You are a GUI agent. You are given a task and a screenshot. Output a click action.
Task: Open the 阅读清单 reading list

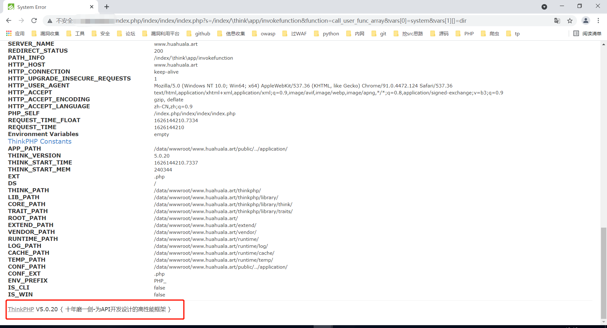587,33
